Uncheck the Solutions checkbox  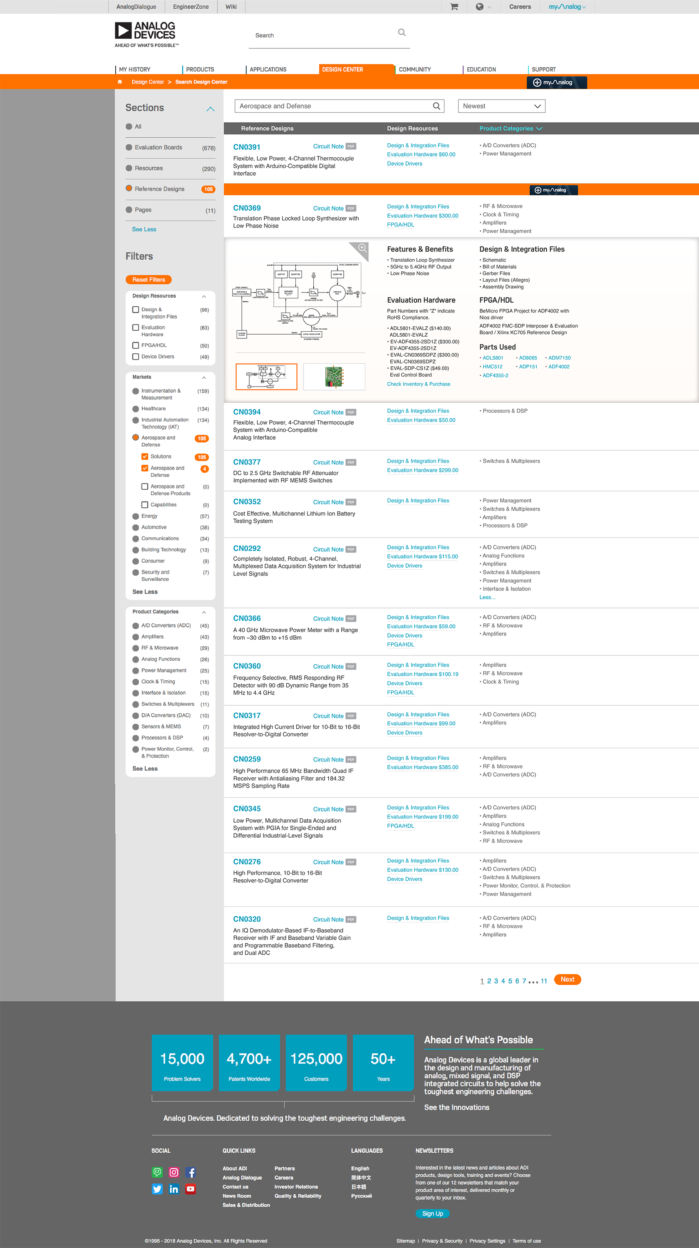point(145,457)
